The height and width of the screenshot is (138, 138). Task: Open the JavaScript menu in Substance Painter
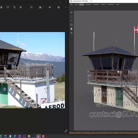tap(111, 4)
